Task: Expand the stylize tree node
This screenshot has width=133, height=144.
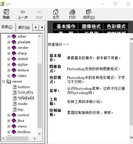Action: 9,65
